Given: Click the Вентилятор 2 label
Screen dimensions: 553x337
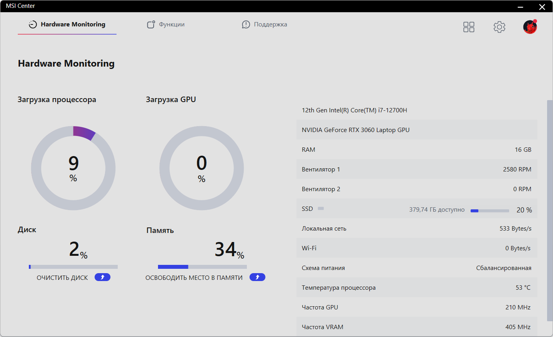Looking at the screenshot, I should pyautogui.click(x=321, y=189).
